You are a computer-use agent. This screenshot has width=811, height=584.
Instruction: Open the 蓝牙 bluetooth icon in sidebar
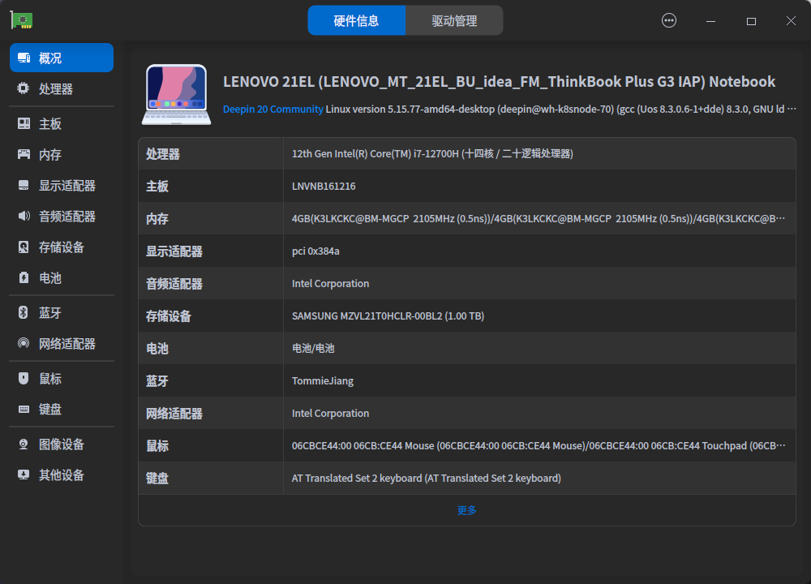click(x=24, y=312)
